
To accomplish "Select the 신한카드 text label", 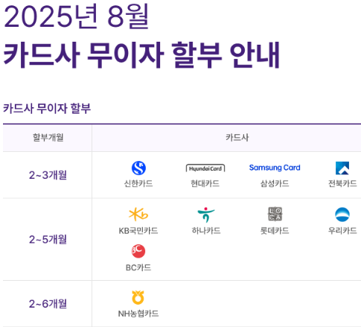I will tap(138, 183).
